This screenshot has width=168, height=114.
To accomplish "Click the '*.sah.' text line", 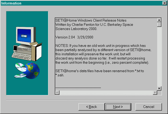I will click(x=60, y=75).
